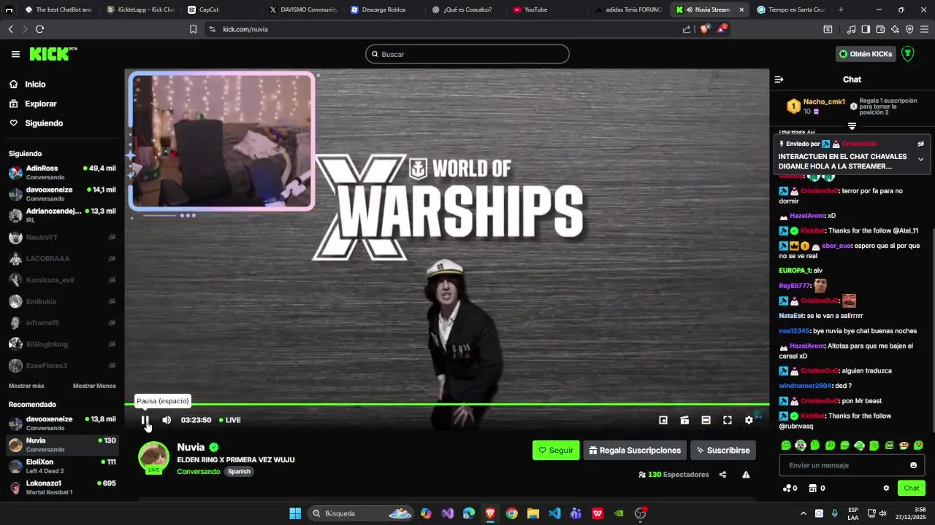Click Conversando category link under title
This screenshot has height=525, width=935.
(198, 472)
